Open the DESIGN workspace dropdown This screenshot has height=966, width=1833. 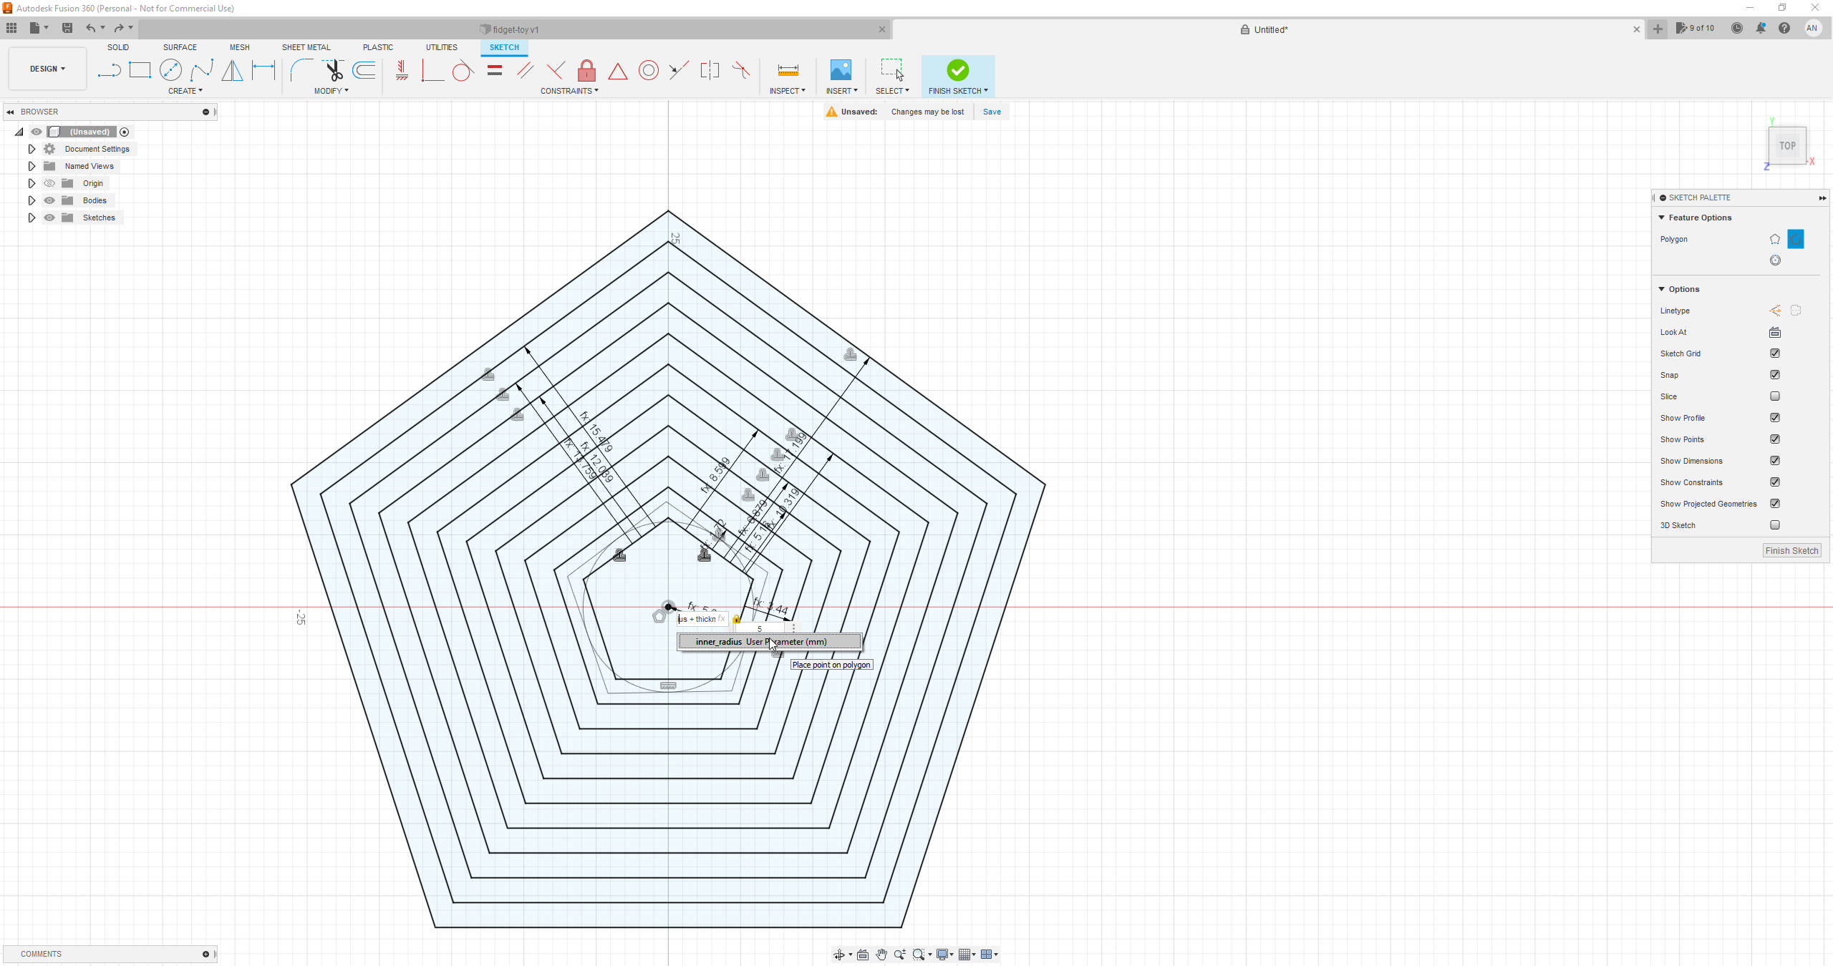(x=47, y=68)
